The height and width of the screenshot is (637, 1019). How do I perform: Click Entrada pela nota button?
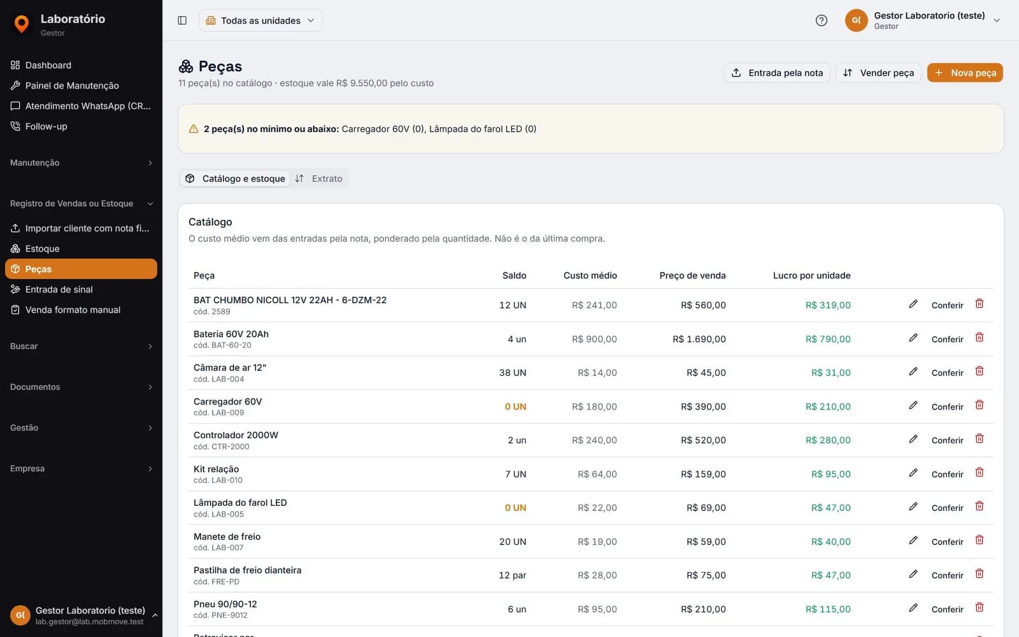click(777, 73)
